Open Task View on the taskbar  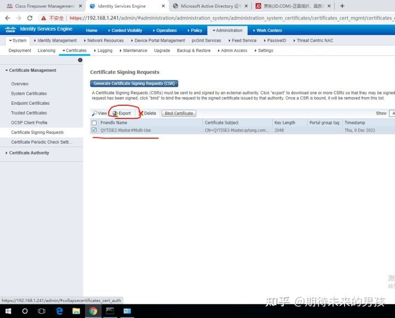click(41, 311)
